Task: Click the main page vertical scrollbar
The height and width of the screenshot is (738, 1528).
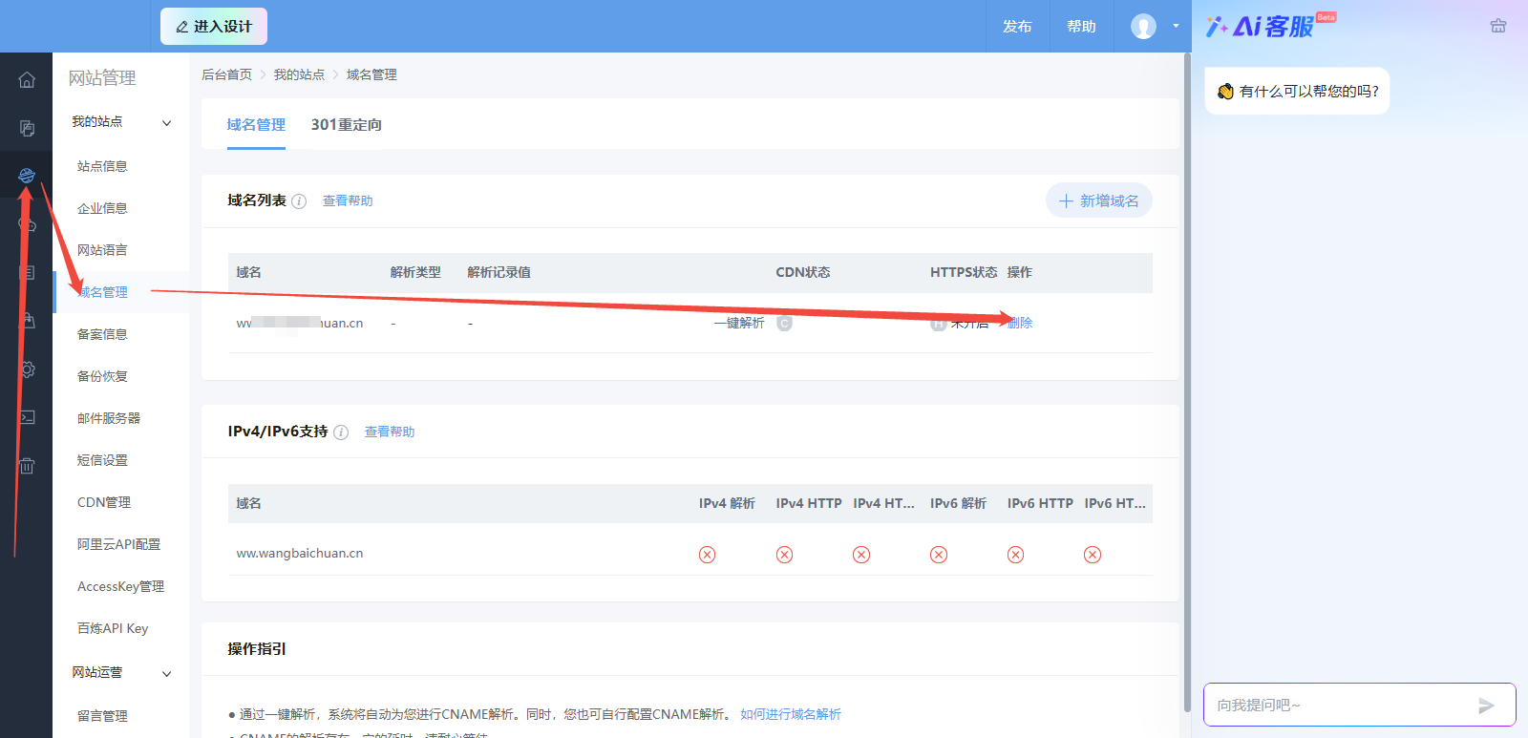Action: 1187,382
